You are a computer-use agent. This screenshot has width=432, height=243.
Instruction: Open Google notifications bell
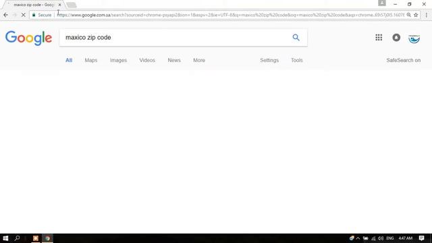pos(396,38)
